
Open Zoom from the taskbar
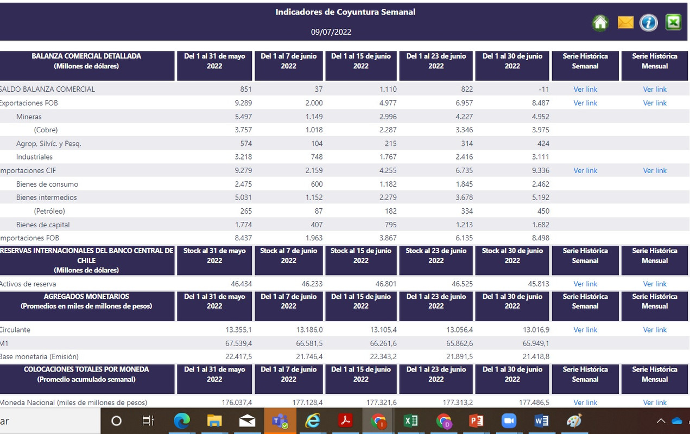[x=509, y=421]
